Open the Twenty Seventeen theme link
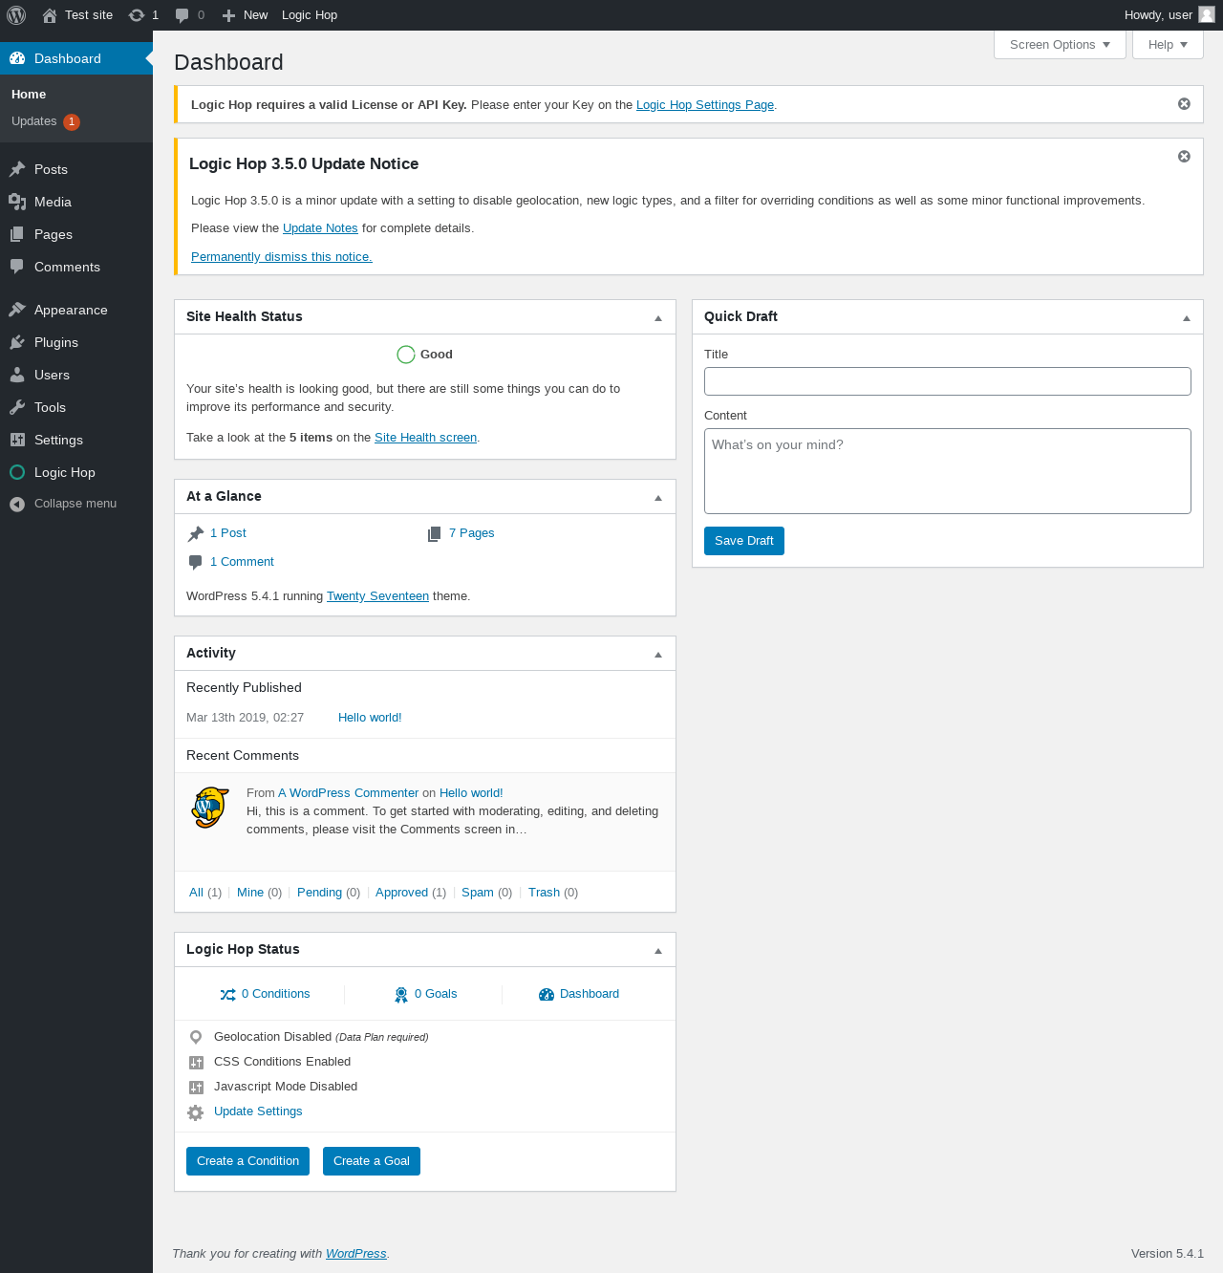The image size is (1223, 1273). tap(377, 596)
